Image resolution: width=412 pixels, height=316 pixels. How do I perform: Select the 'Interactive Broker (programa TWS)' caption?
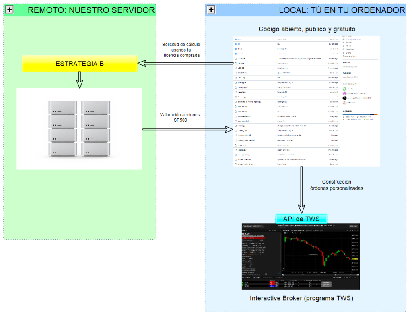coord(301,298)
